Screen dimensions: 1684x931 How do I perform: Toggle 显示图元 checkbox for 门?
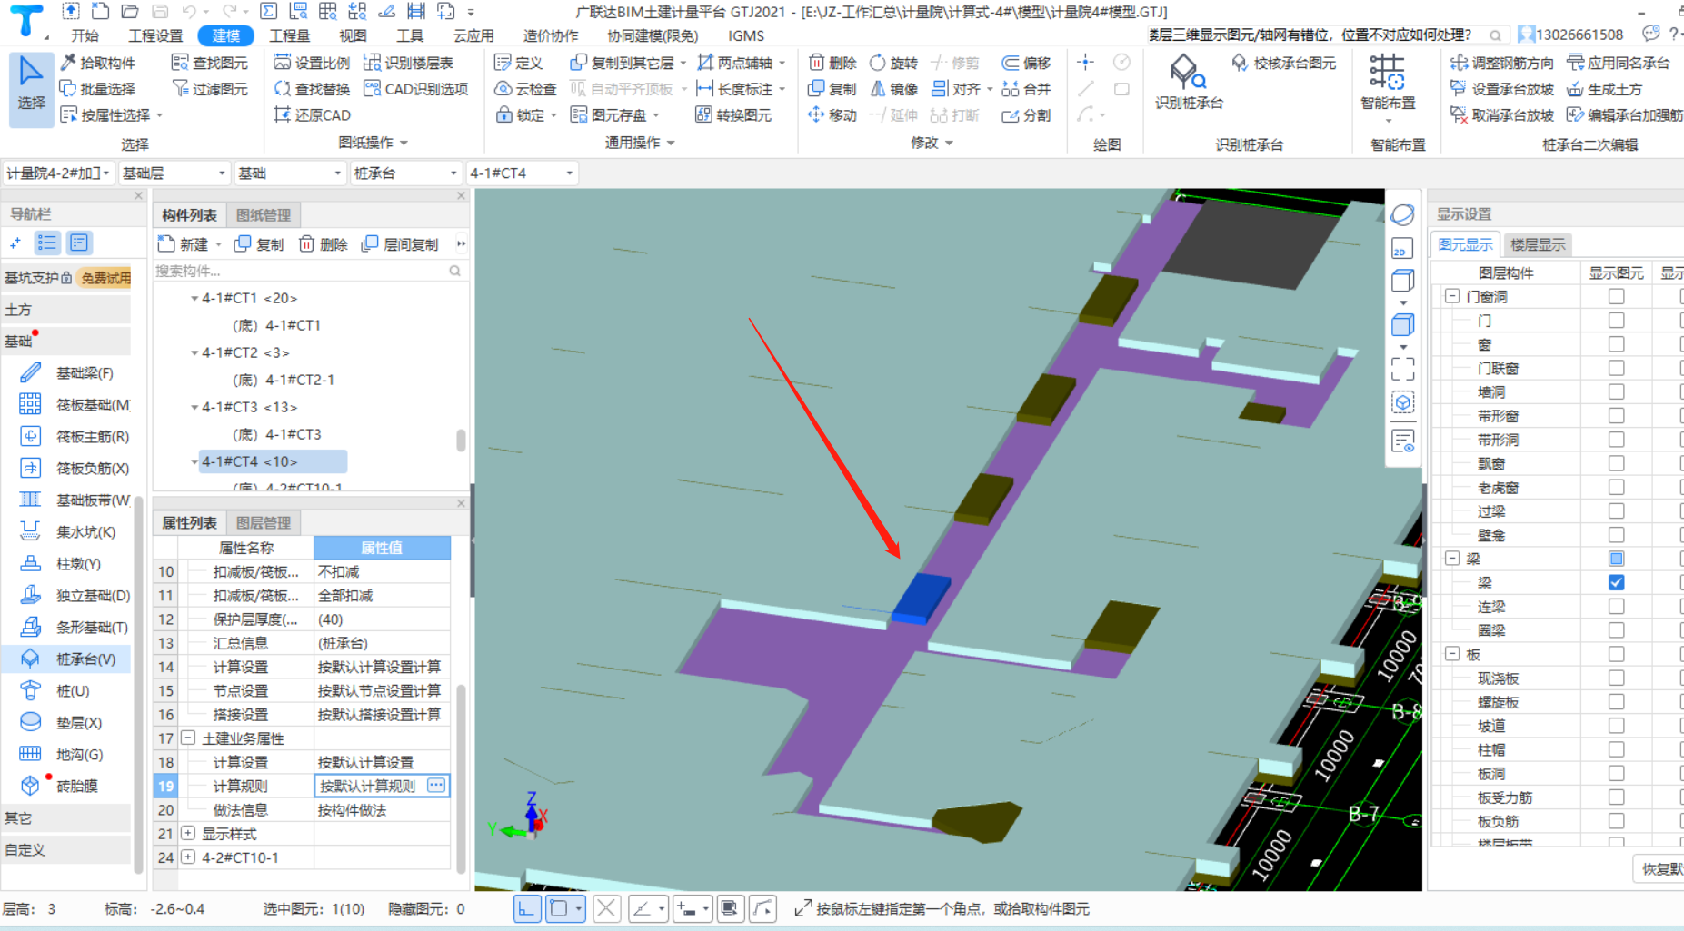(1616, 321)
